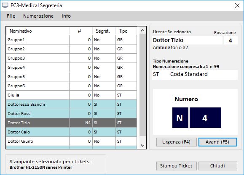Open the File menu
Viewport: 244px width, 175px height.
click(11, 16)
